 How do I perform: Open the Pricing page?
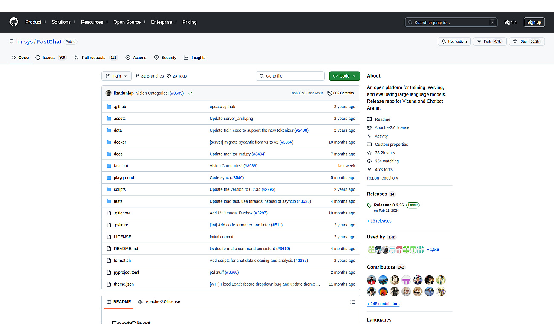click(190, 22)
